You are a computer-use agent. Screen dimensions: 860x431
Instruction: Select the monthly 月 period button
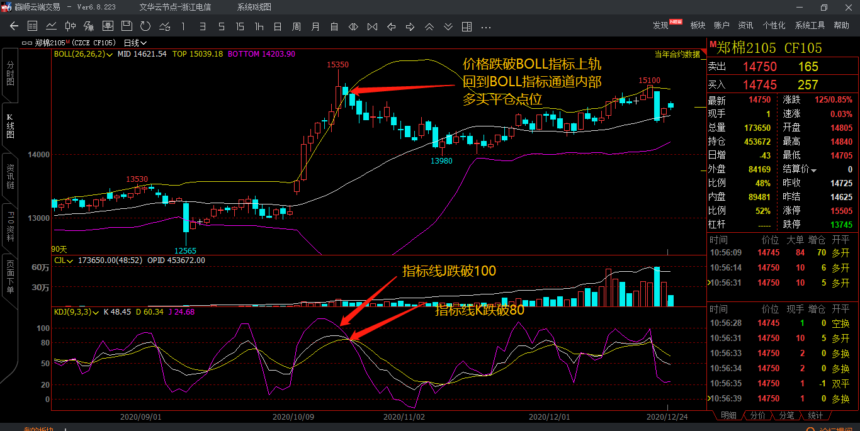(x=315, y=26)
